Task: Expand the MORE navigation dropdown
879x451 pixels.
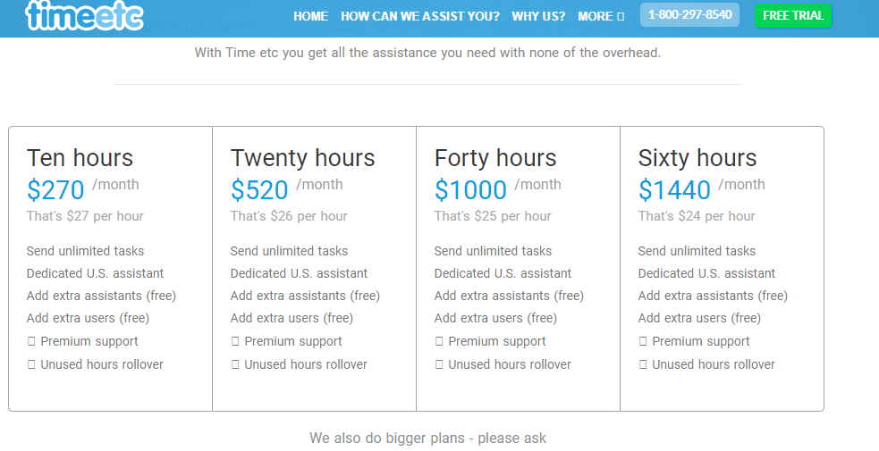Action: click(x=601, y=16)
